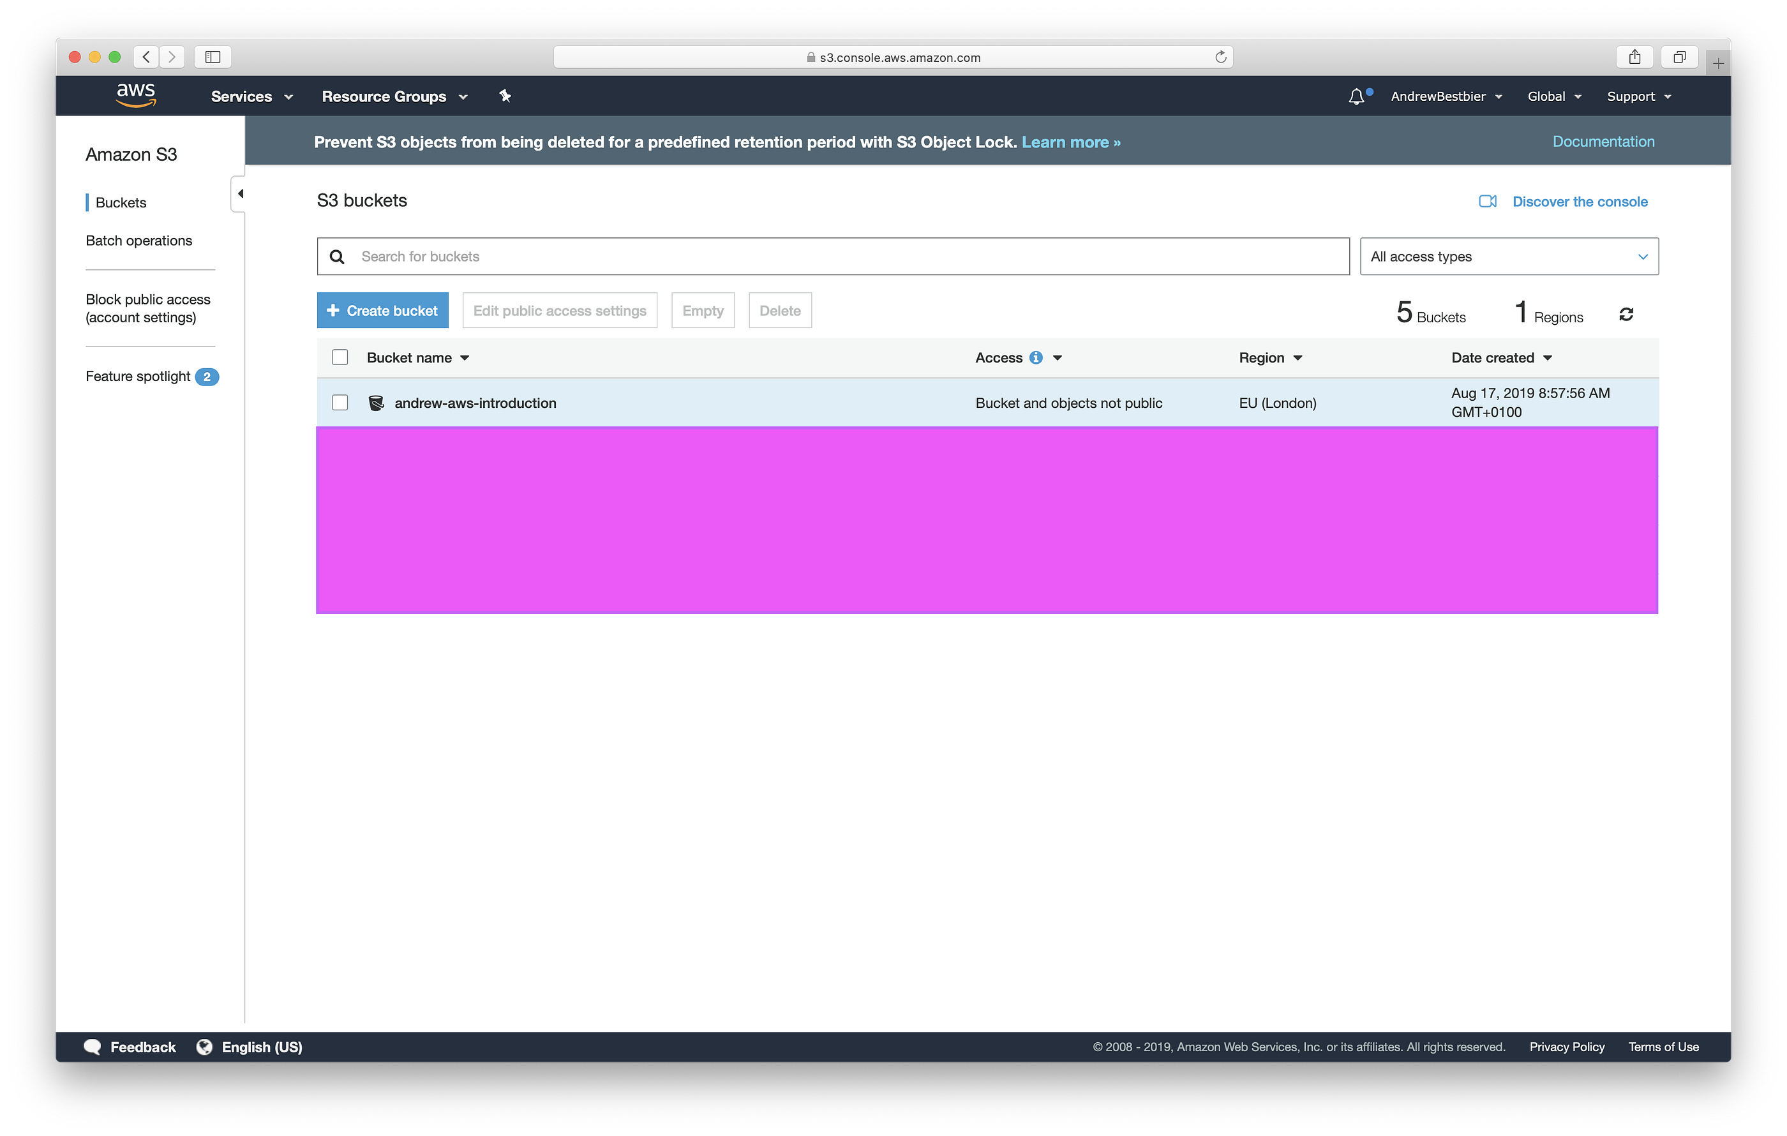This screenshot has width=1787, height=1136.
Task: Open the All access types dropdown
Action: pyautogui.click(x=1509, y=256)
